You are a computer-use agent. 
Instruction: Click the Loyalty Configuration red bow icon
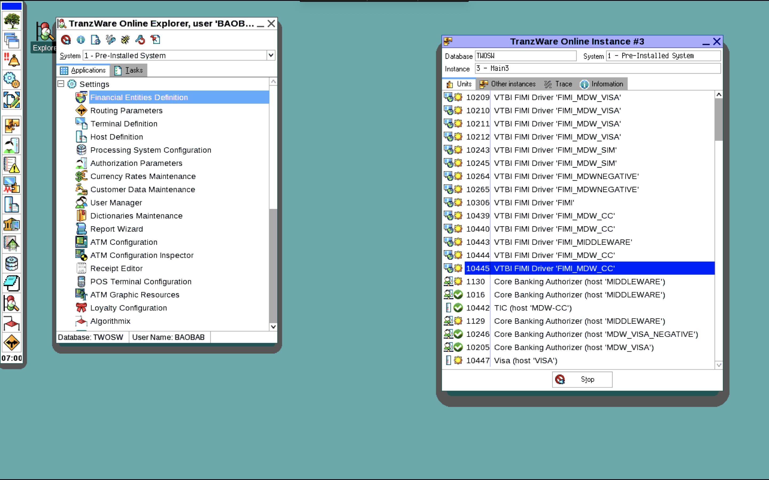[x=81, y=308]
